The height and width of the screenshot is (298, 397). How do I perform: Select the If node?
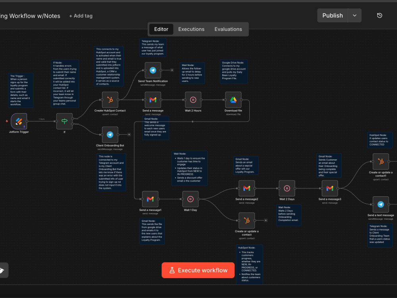[x=64, y=121]
